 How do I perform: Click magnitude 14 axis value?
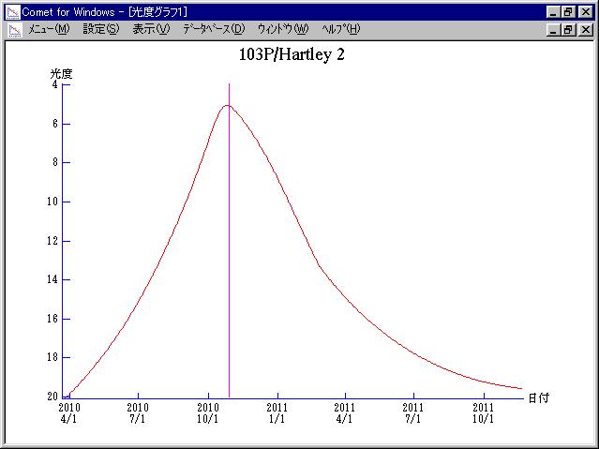[x=52, y=279]
